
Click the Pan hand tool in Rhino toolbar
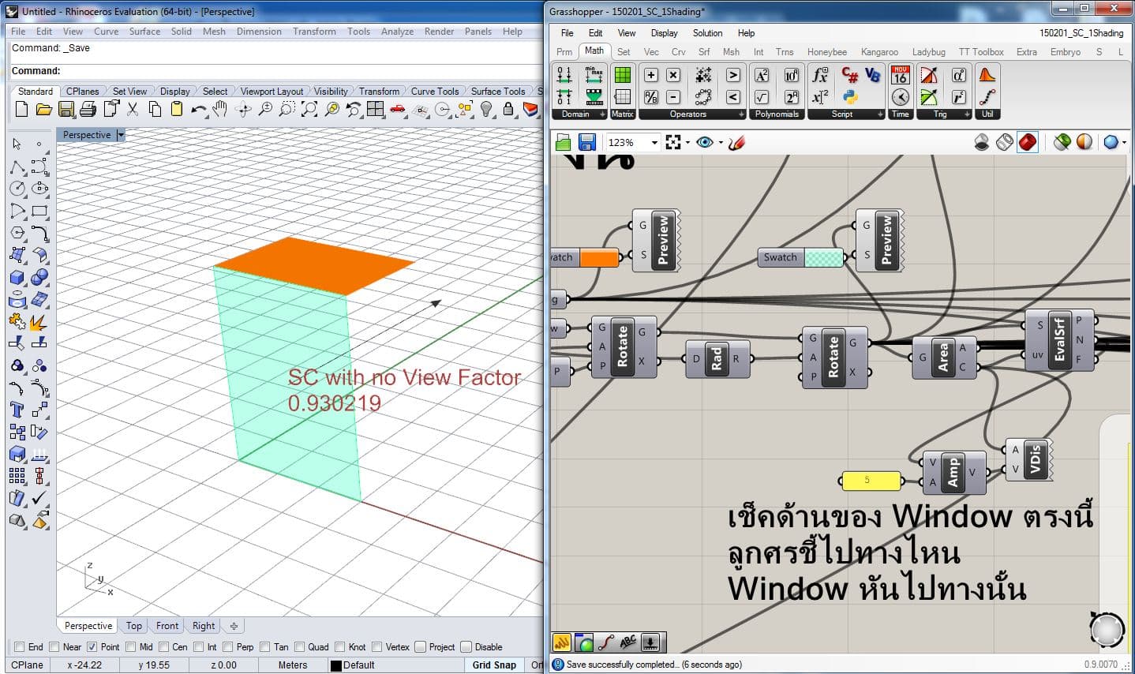(x=220, y=110)
